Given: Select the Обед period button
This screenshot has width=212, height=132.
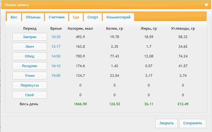Looking at the screenshot, I should coord(30,56).
